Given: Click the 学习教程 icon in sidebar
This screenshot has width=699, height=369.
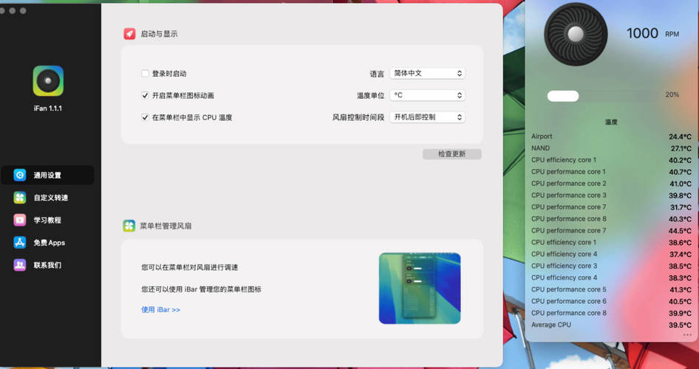Looking at the screenshot, I should [20, 220].
